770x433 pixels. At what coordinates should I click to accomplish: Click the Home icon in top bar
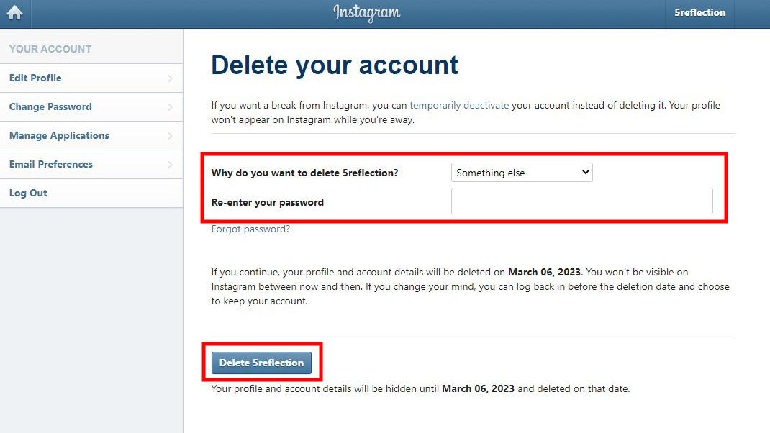pos(14,13)
